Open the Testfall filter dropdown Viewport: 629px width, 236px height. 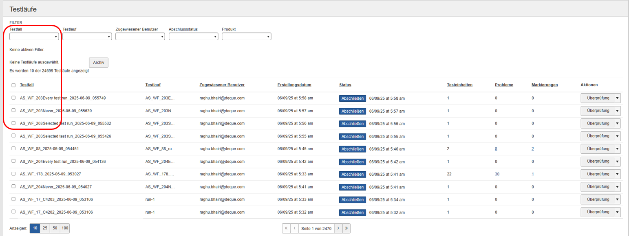point(34,37)
